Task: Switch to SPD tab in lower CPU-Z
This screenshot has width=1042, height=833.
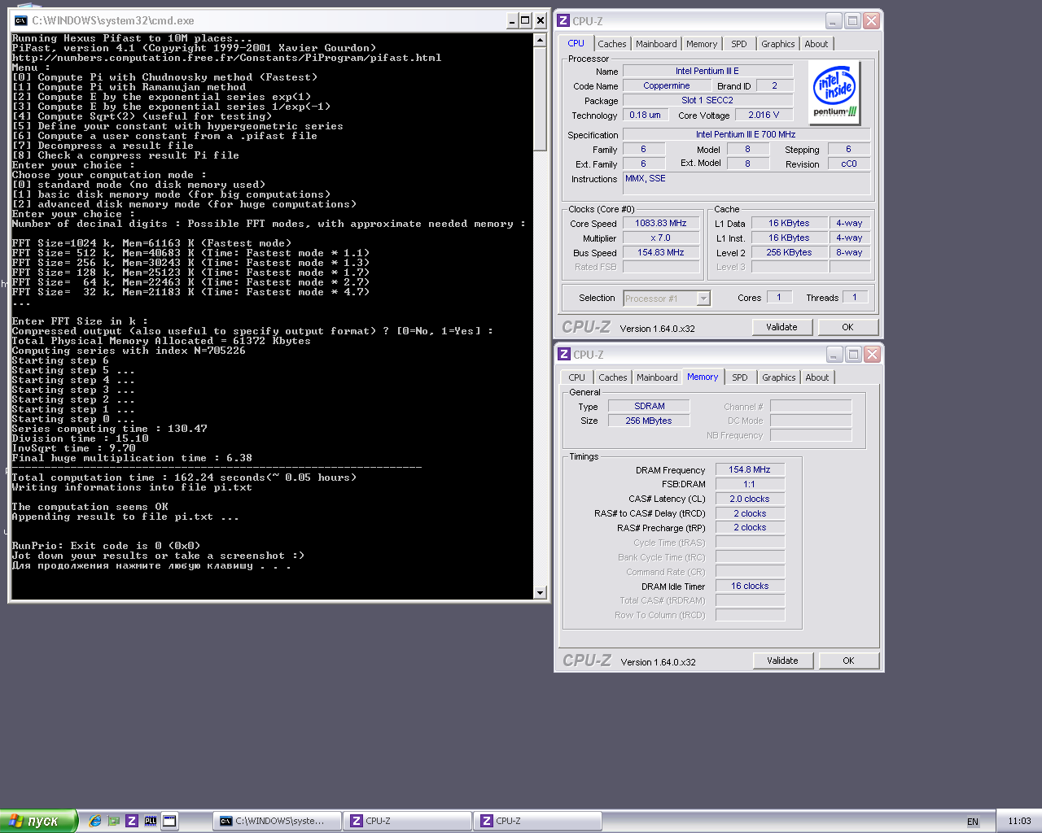Action: pos(740,377)
